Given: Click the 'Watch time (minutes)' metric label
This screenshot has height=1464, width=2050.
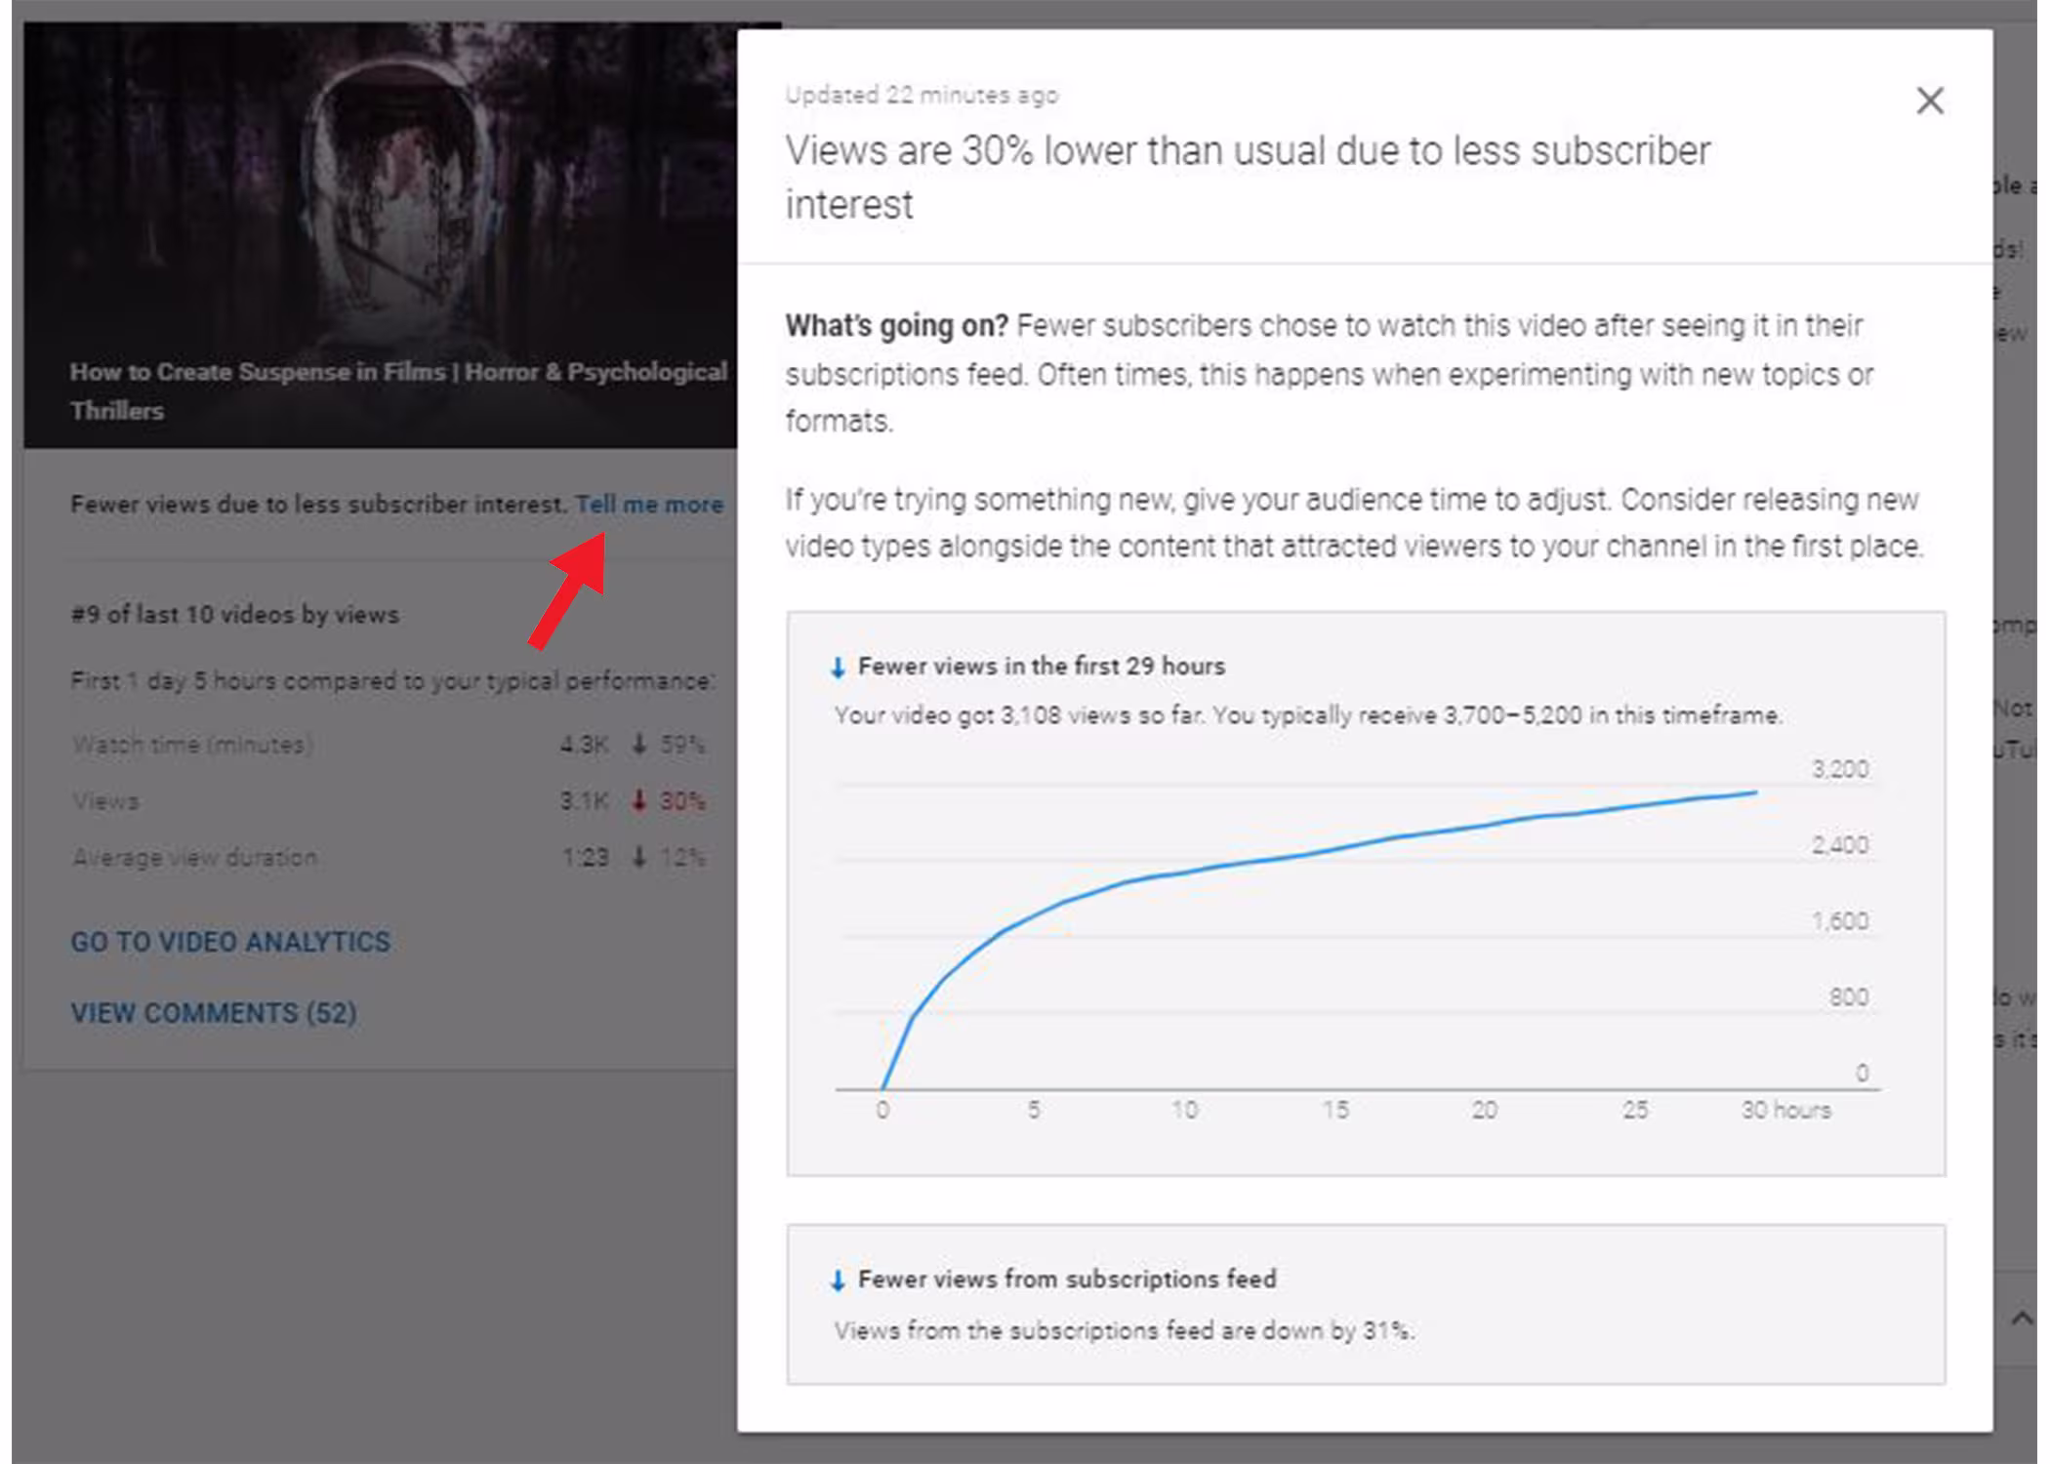Looking at the screenshot, I should [x=191, y=745].
